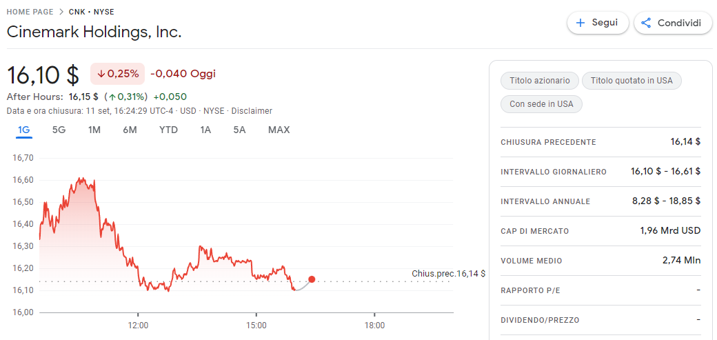Image resolution: width=717 pixels, height=340 pixels.
Task: Open the HOME PAGE breadcrumb link
Action: 30,12
